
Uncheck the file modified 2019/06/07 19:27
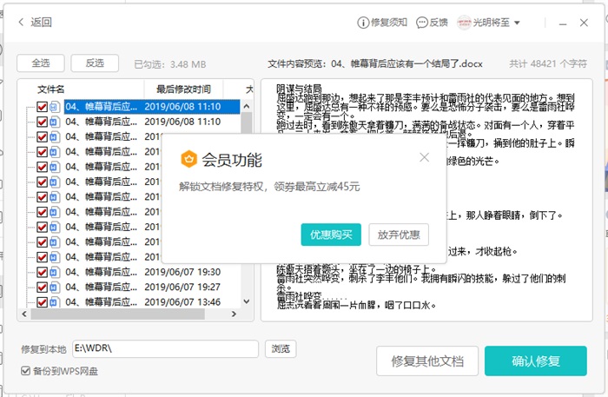point(42,287)
